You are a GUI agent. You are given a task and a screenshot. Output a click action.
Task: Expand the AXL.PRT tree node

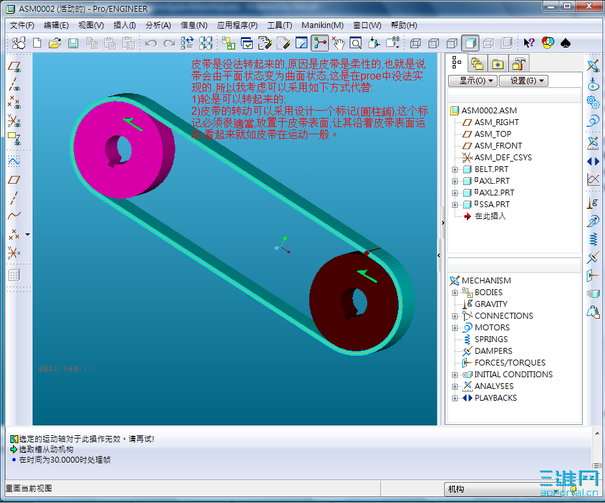point(455,181)
